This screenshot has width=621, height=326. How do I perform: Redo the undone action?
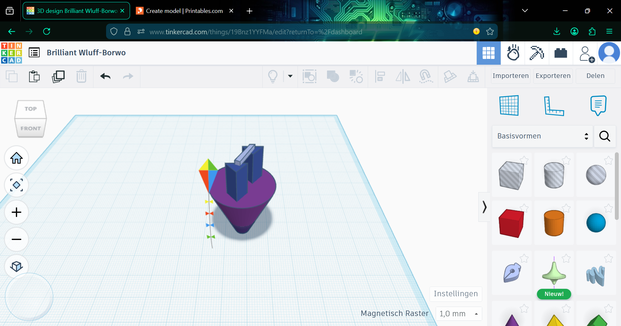click(128, 76)
